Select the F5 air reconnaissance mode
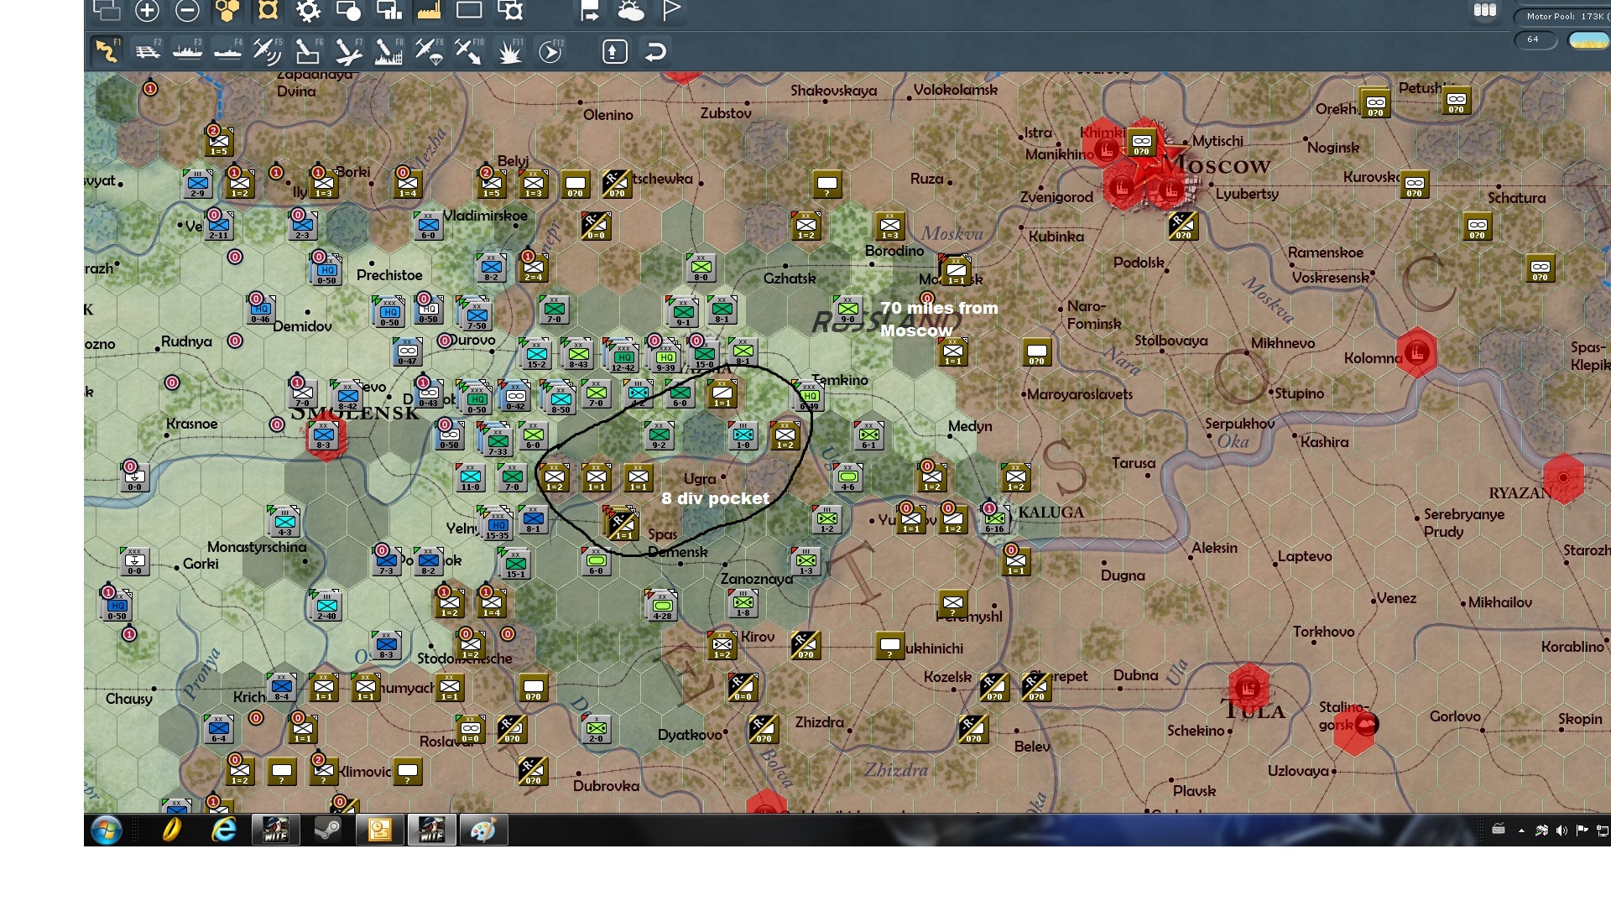This screenshot has height=906, width=1611. [x=268, y=52]
